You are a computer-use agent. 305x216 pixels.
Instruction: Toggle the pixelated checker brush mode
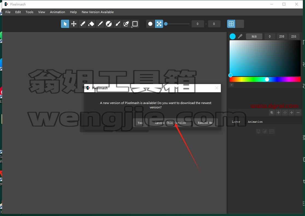click(159, 24)
